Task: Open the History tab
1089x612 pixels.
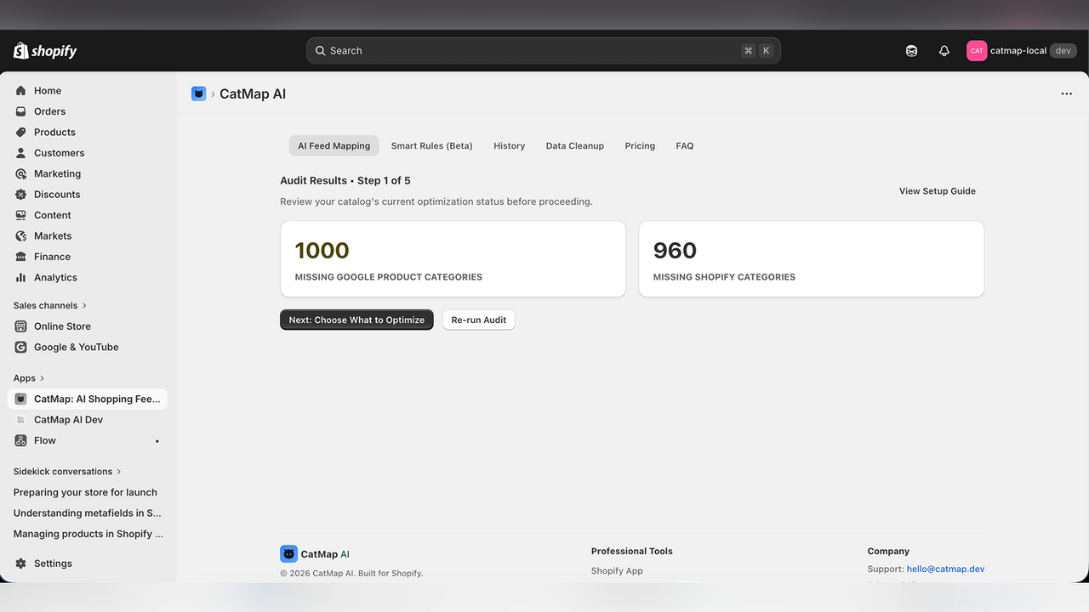Action: pyautogui.click(x=509, y=146)
